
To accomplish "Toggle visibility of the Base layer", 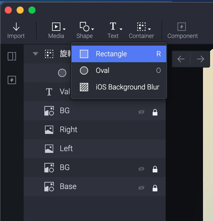I will [141, 188].
